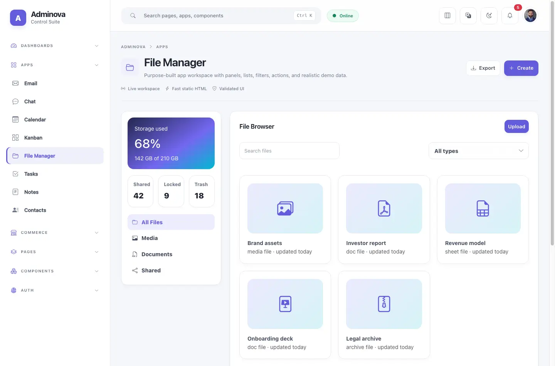Open user avatar profile menu
This screenshot has height=366, width=555.
(530, 16)
